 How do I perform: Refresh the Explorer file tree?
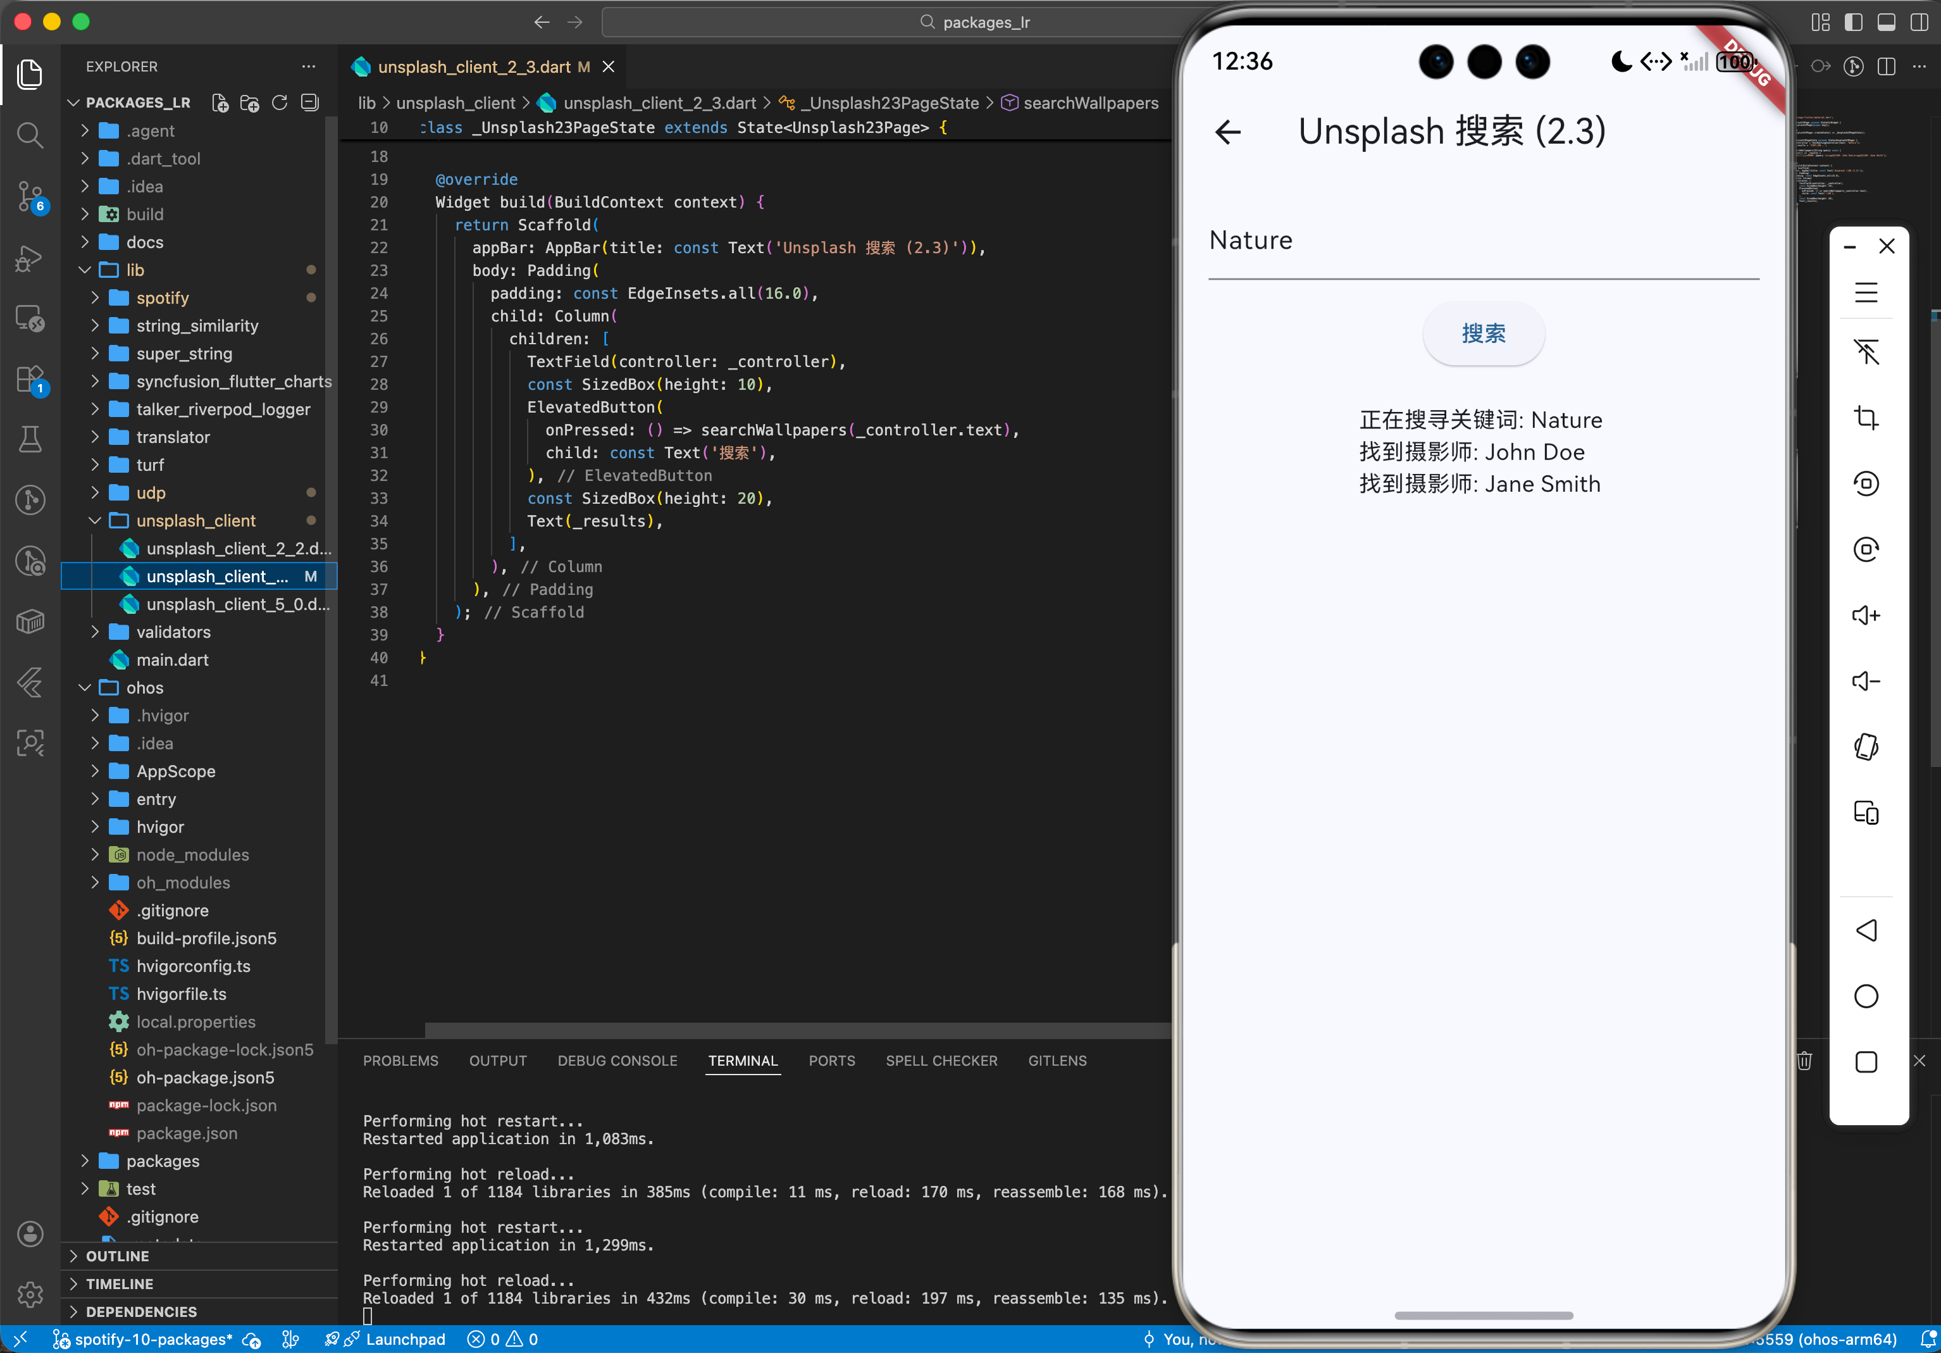pos(280,103)
